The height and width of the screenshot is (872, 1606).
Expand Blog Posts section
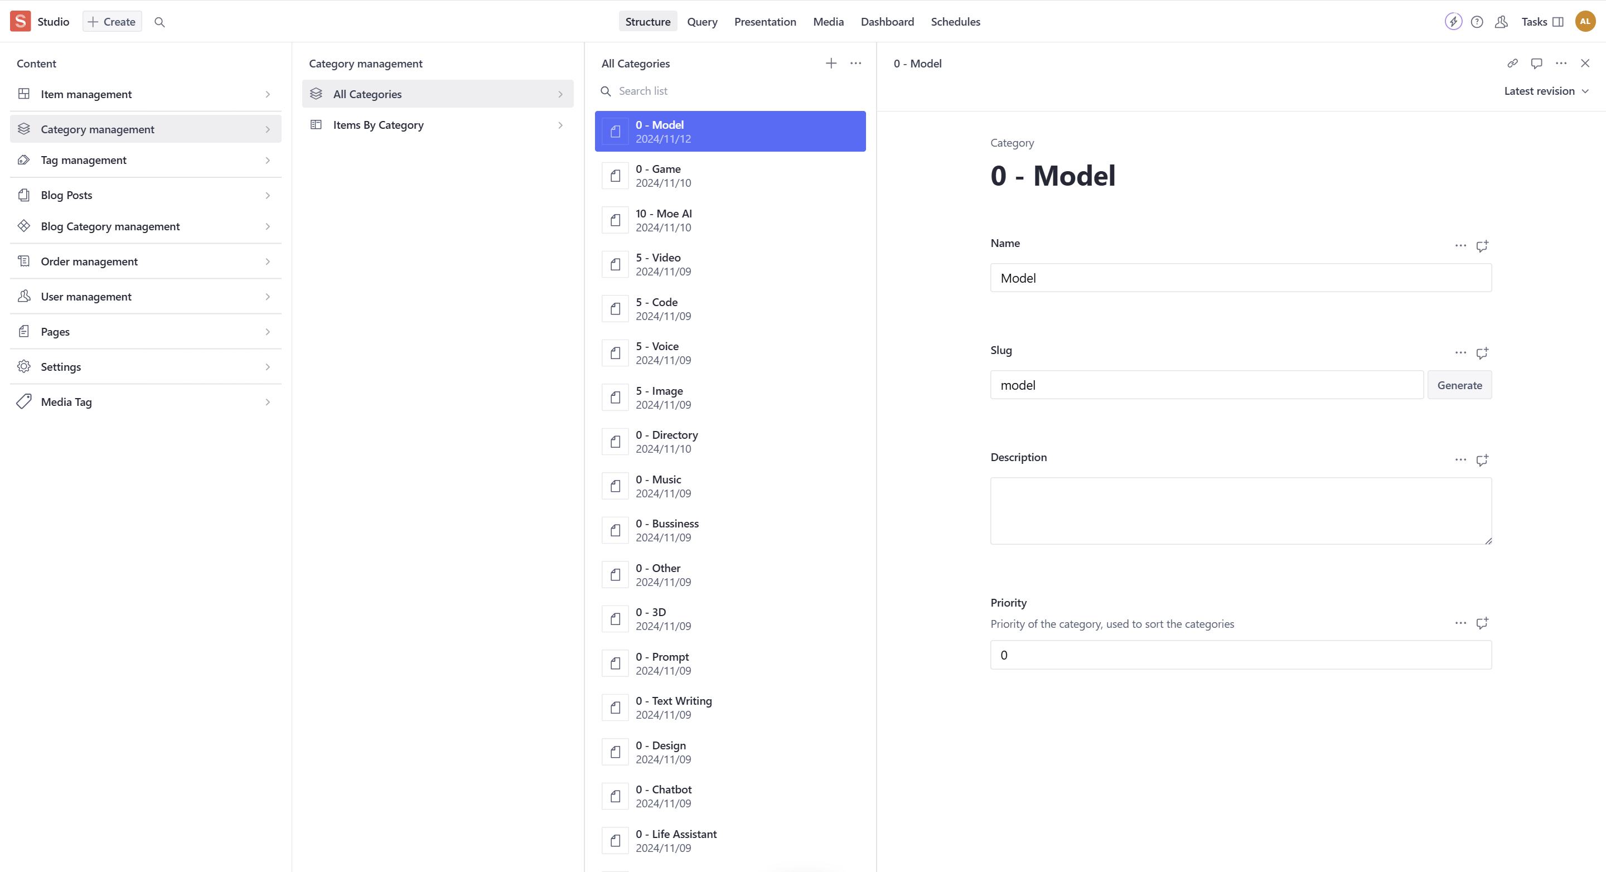(x=146, y=195)
